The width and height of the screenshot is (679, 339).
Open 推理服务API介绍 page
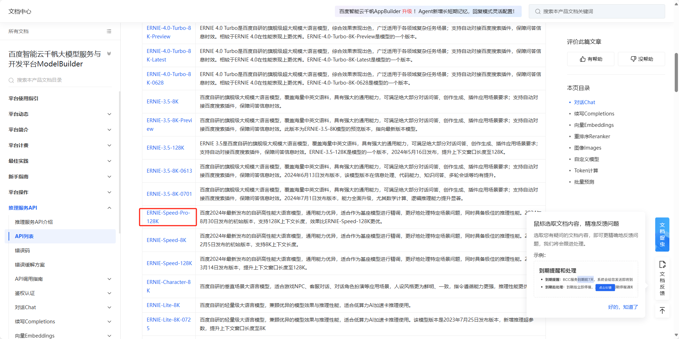click(x=34, y=222)
